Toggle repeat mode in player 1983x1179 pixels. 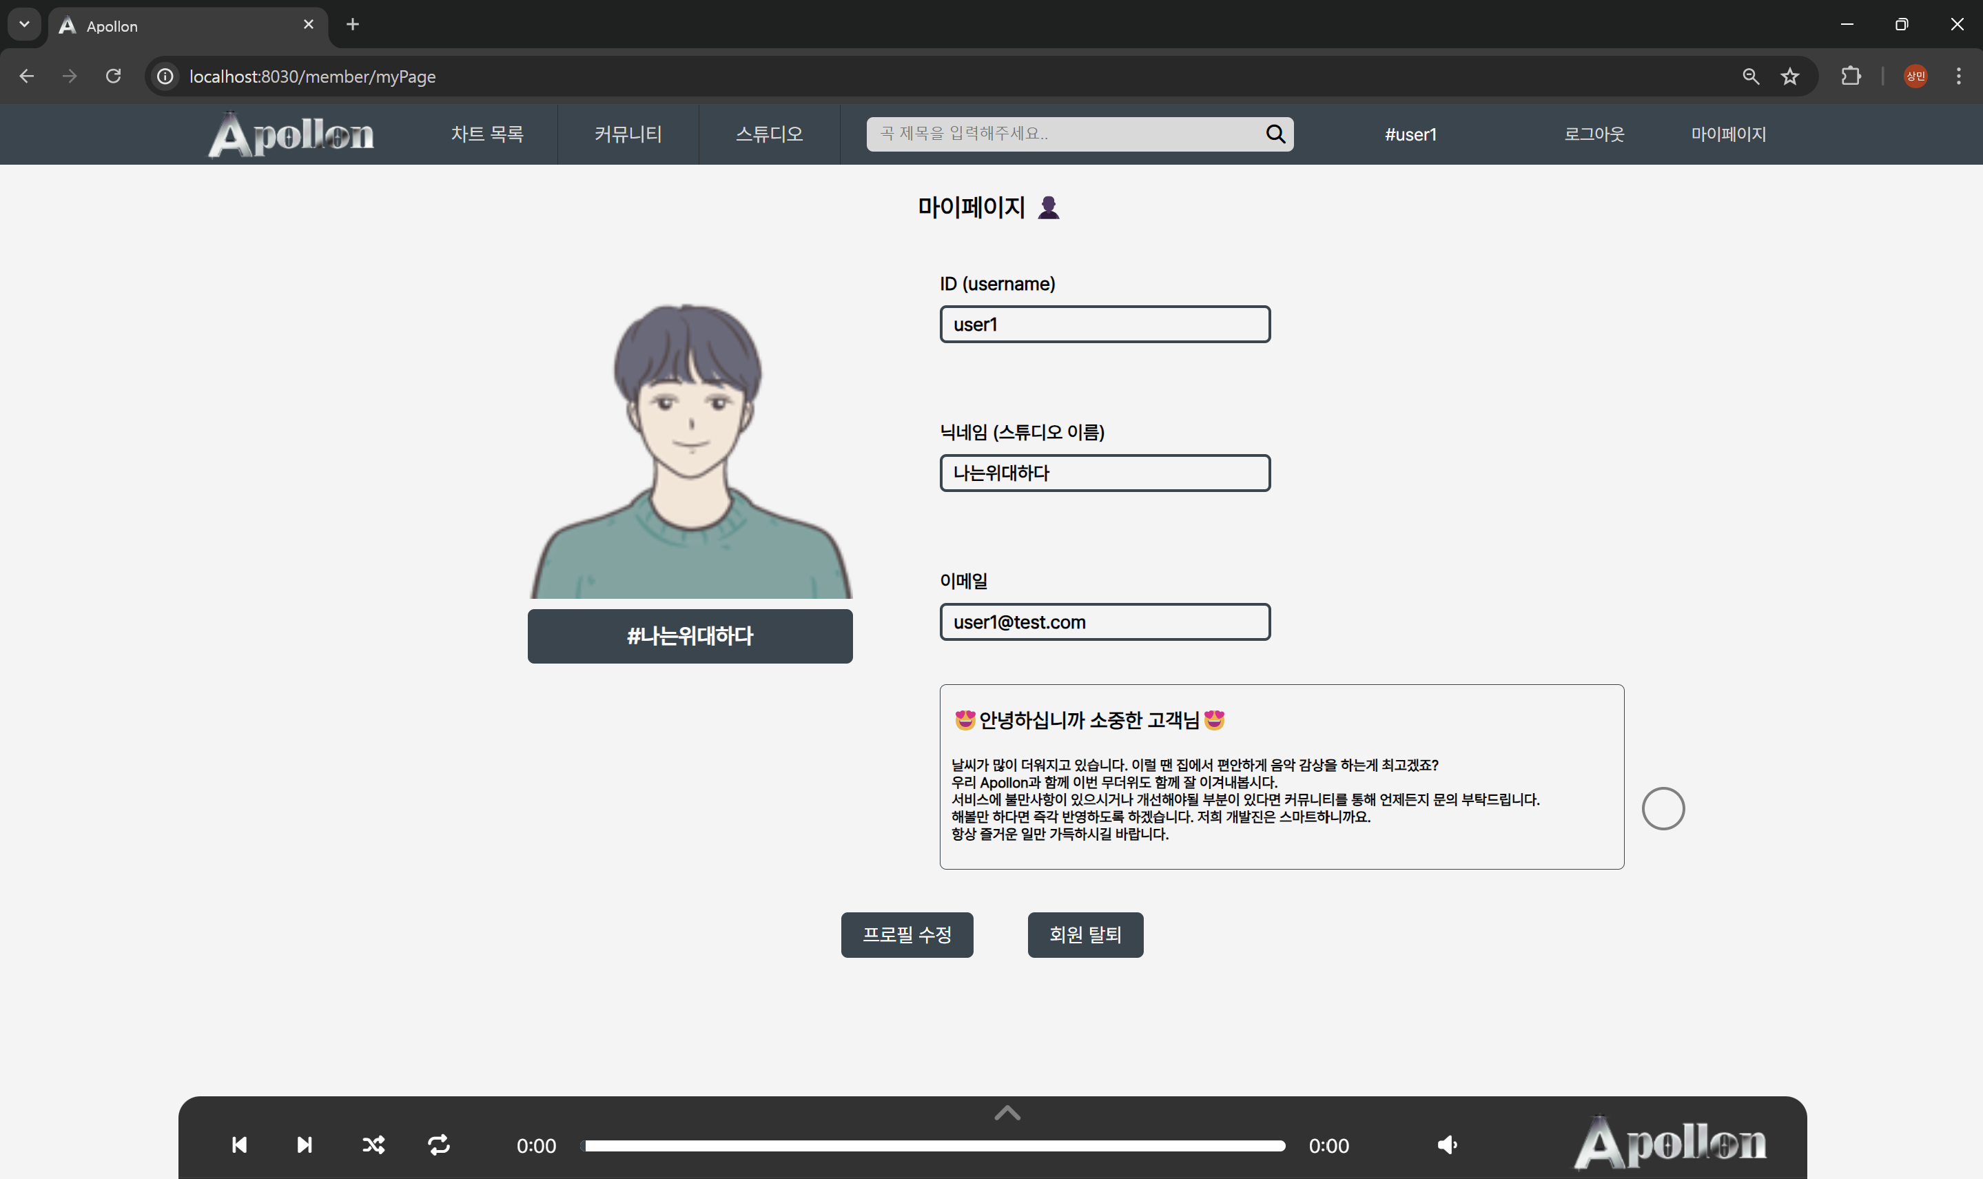439,1145
